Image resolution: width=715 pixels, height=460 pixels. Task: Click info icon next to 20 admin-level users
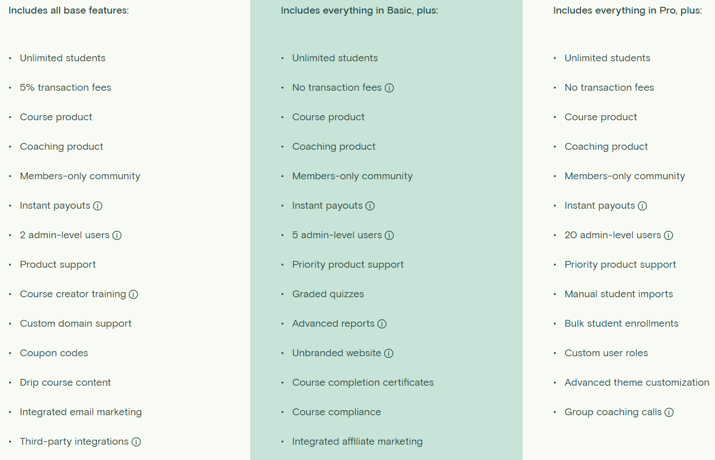(668, 235)
